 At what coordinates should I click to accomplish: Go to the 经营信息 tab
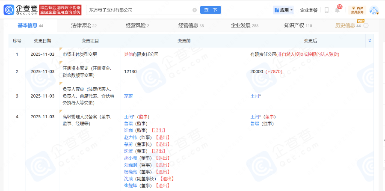[x=188, y=26]
